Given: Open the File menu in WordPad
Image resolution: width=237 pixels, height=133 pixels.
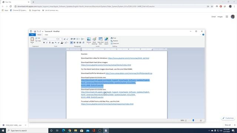Looking at the screenshot, I should pyautogui.click(x=32, y=35).
